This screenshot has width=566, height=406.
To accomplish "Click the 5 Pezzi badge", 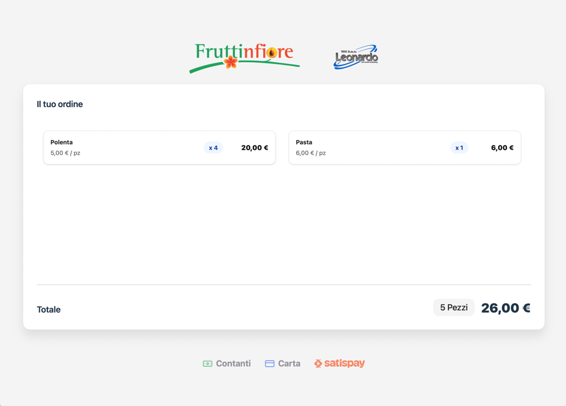I will [454, 308].
